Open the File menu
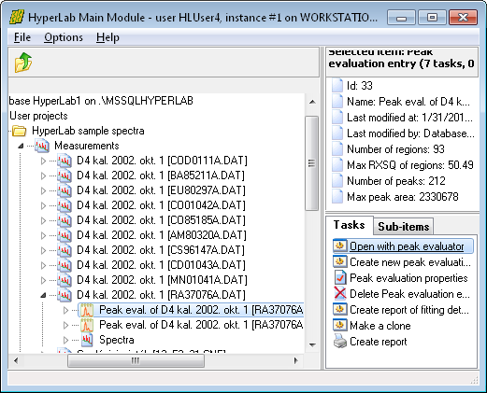 click(22, 37)
